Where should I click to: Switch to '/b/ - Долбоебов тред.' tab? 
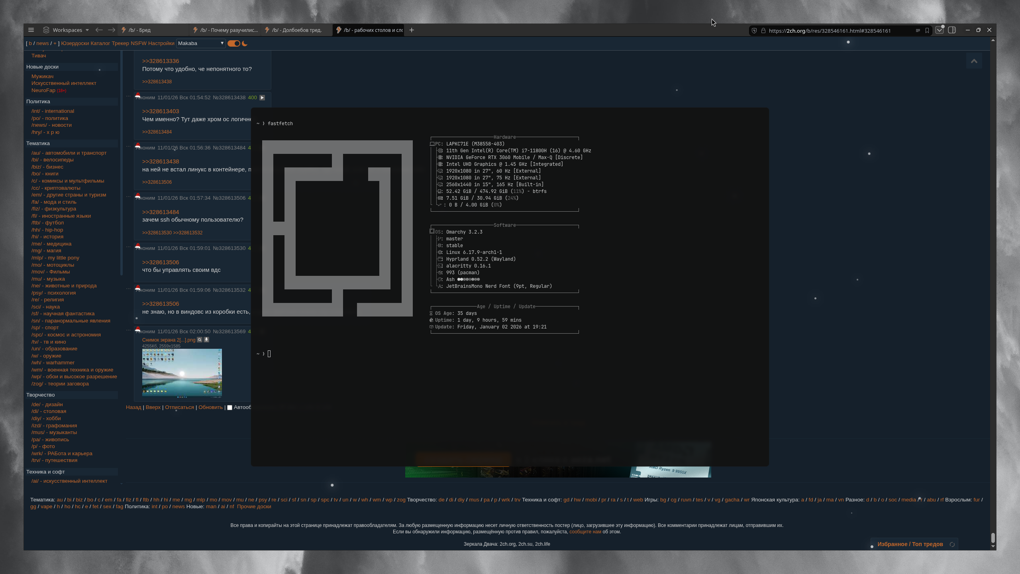click(x=296, y=30)
